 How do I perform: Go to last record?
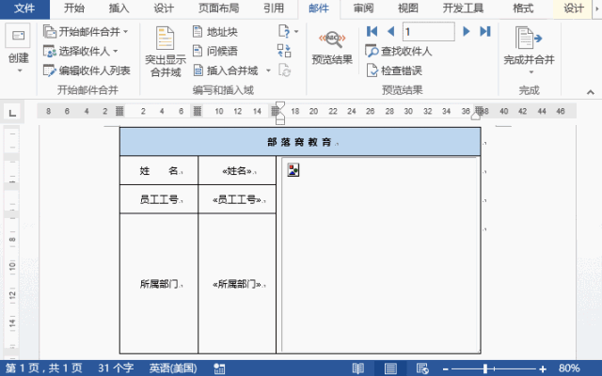[x=485, y=31]
